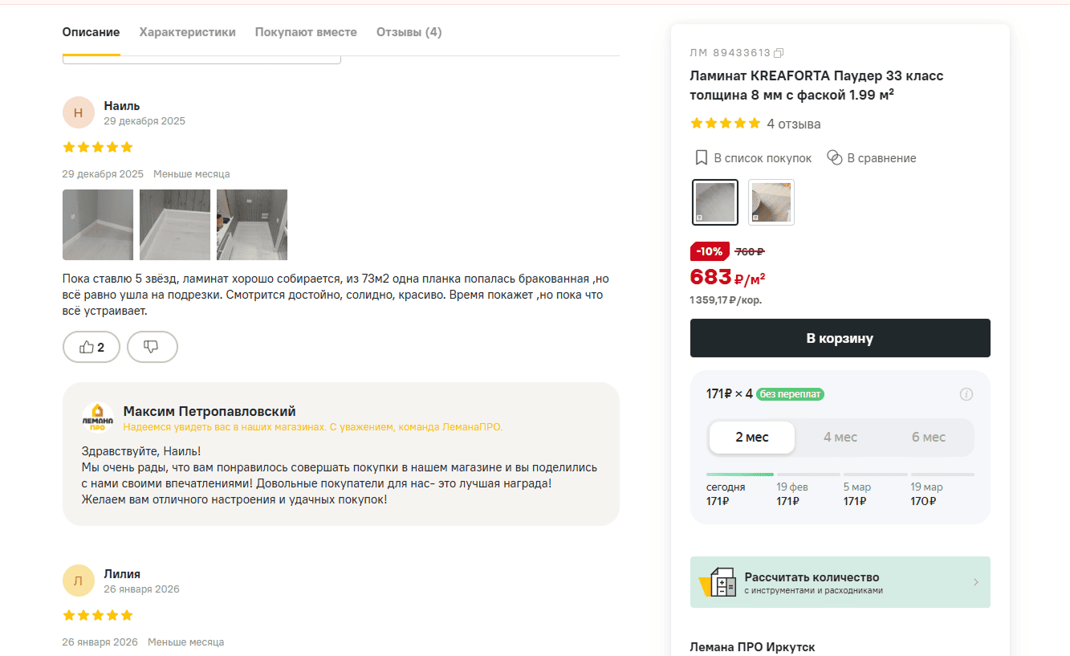Choose the 6 мес installment option
Image resolution: width=1070 pixels, height=656 pixels.
928,438
